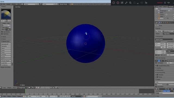174x98 pixels.
Task: Open the File menu
Action: tap(4, 4)
